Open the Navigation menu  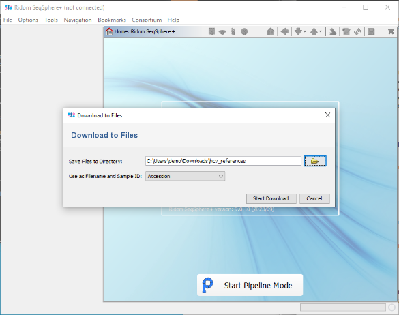pos(78,20)
